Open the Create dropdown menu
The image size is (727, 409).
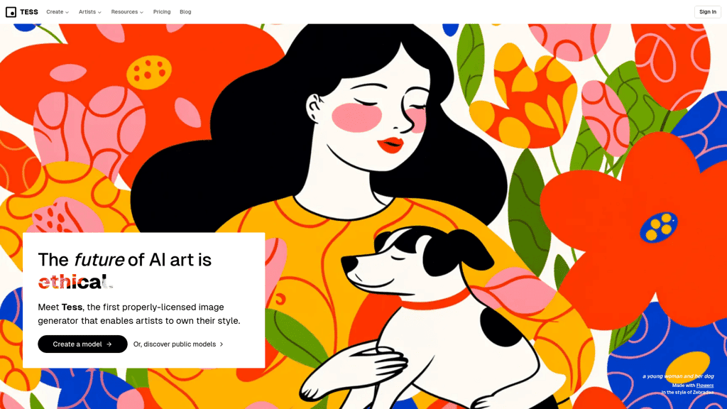pos(58,12)
